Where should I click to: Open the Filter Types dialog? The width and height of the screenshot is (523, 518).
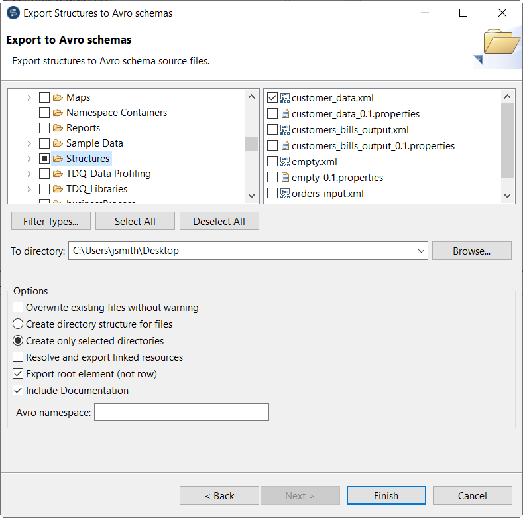50,221
